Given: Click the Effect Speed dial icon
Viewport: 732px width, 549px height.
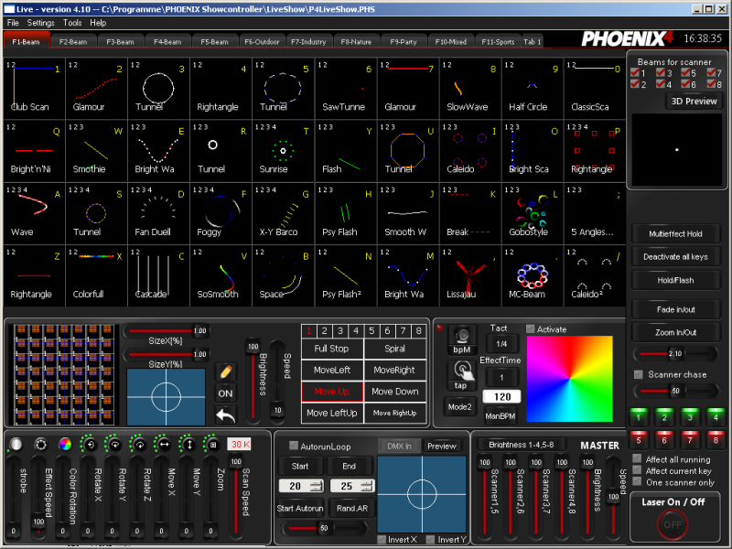Looking at the screenshot, I should click(x=40, y=444).
